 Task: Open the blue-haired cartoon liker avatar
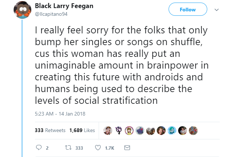[x=172, y=130]
